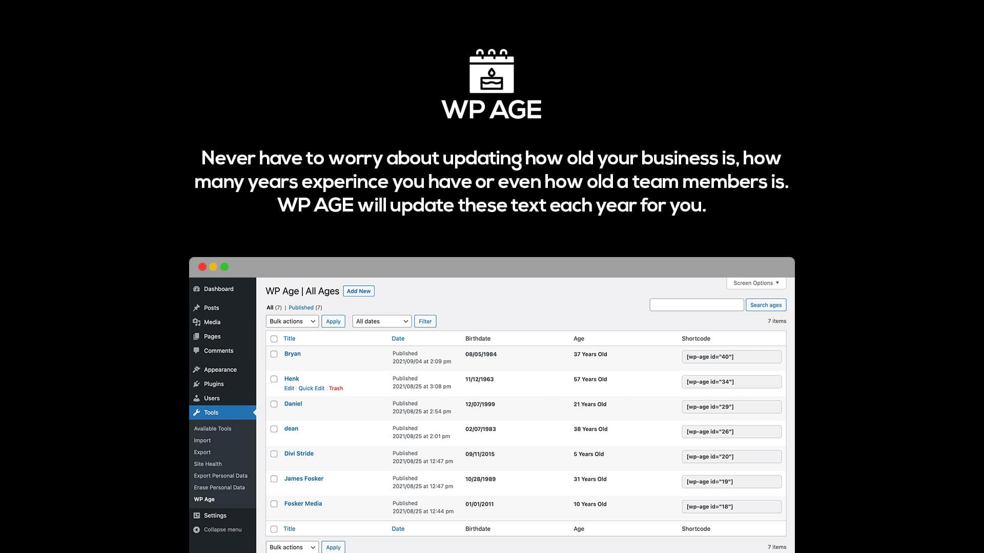Click the green maximize window dot
The image size is (984, 553).
tap(224, 267)
